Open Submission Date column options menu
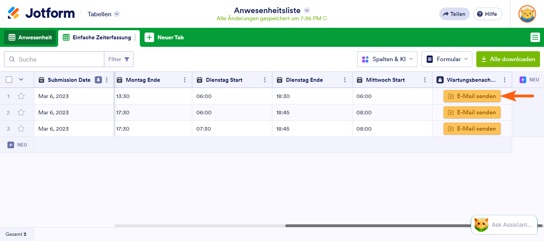Screen dimensions: 544x241 tap(107, 80)
